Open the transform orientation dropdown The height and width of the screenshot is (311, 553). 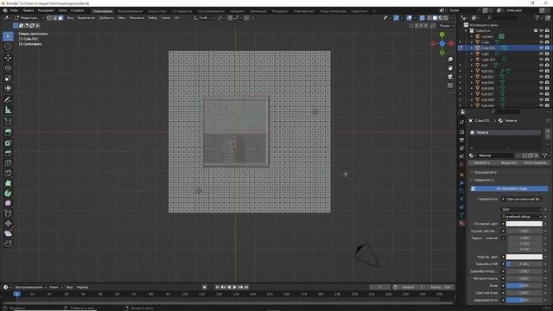point(204,17)
